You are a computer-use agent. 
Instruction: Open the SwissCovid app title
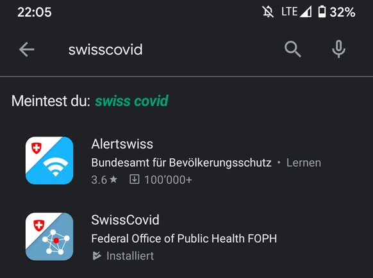pos(126,220)
